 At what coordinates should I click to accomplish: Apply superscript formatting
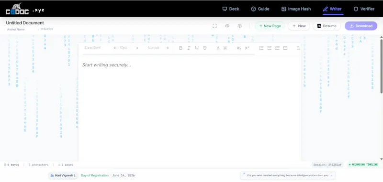pyautogui.click(x=247, y=48)
